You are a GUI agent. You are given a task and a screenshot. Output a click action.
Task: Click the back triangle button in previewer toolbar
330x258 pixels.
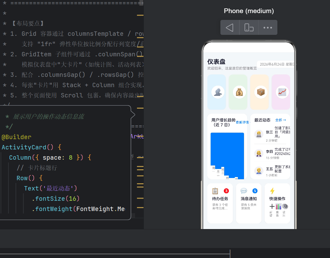click(x=230, y=28)
